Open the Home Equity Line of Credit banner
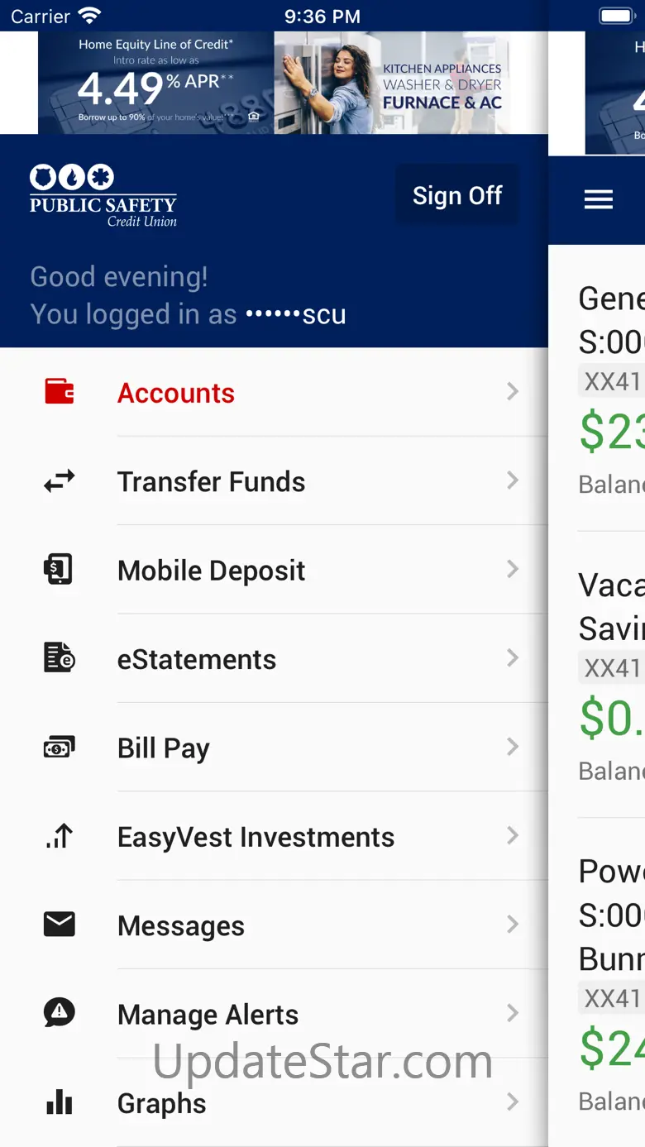Image resolution: width=645 pixels, height=1147 pixels. coord(274,83)
